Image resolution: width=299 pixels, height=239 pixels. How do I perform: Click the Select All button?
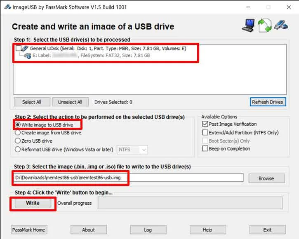(32, 102)
